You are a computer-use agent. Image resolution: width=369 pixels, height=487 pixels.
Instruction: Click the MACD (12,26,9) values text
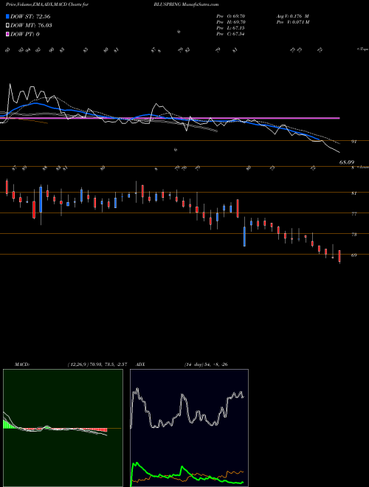tap(97, 365)
